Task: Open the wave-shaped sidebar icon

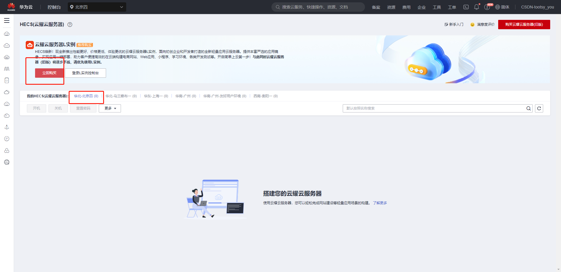Action: pos(7,69)
